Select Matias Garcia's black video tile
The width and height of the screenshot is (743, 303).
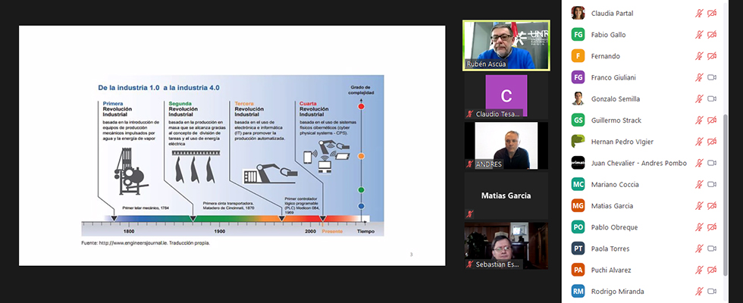coord(506,195)
